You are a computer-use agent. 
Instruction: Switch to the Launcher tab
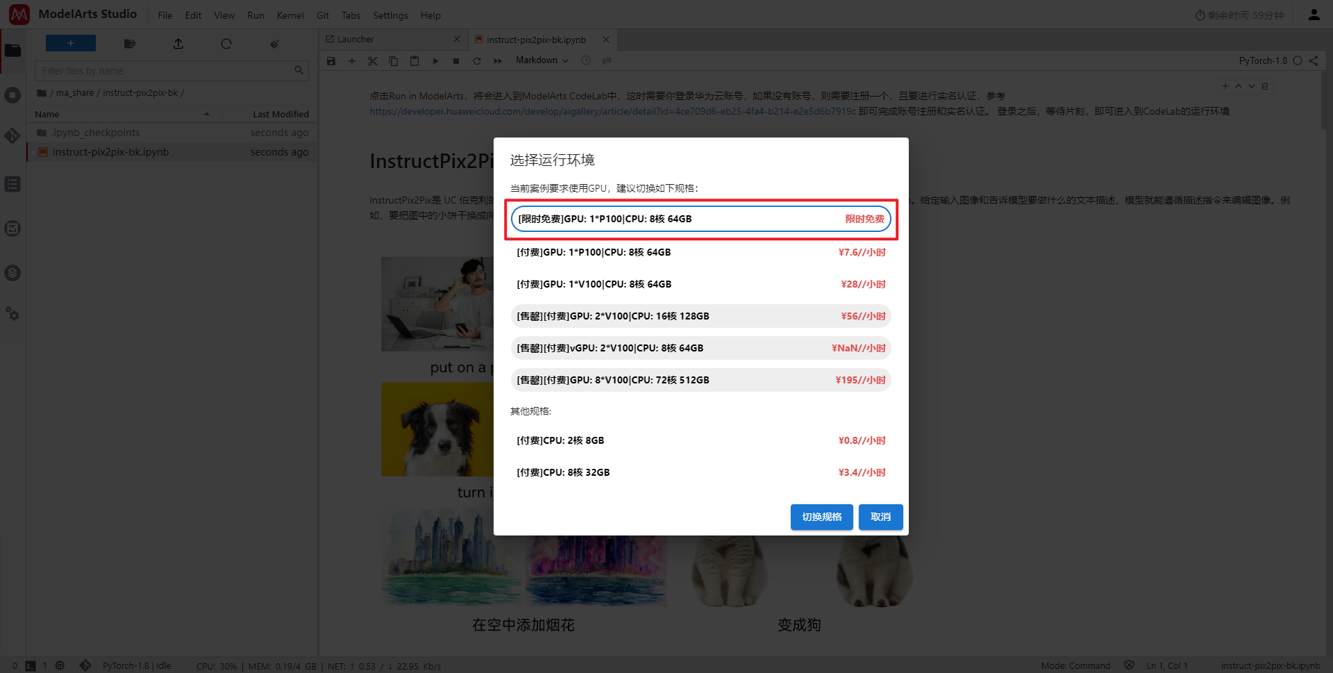[393, 40]
